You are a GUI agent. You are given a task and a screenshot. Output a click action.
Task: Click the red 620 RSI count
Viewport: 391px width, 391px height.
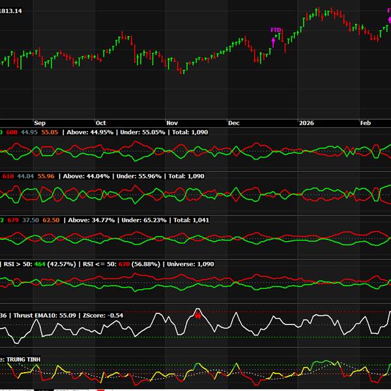[x=124, y=264]
